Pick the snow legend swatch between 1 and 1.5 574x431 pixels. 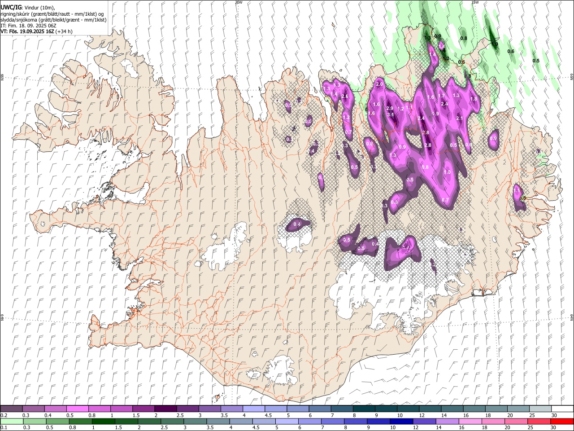[121, 409]
